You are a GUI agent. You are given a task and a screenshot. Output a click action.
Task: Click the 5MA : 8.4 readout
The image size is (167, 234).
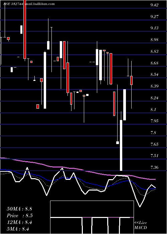point(18,229)
